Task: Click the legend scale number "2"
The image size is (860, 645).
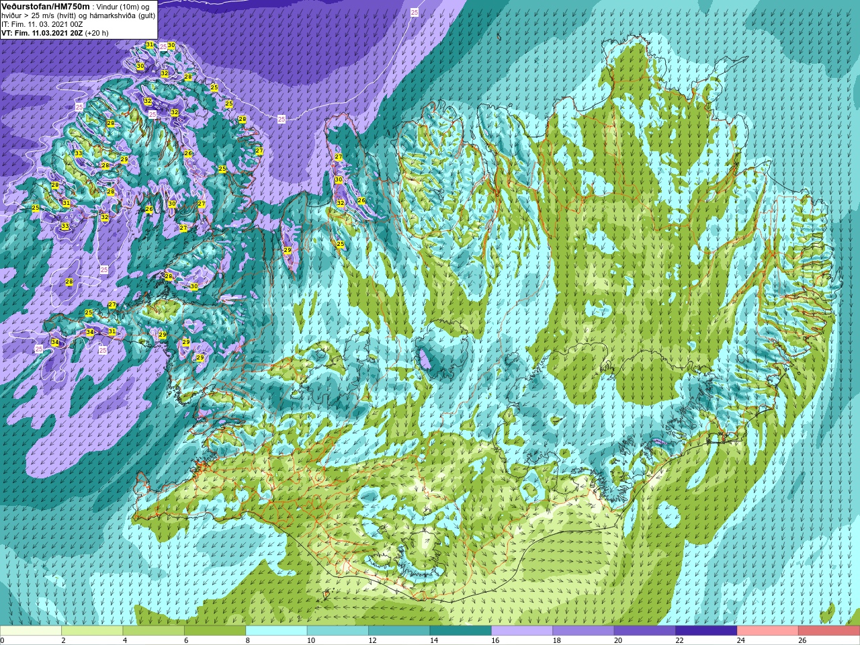Action: click(x=63, y=640)
